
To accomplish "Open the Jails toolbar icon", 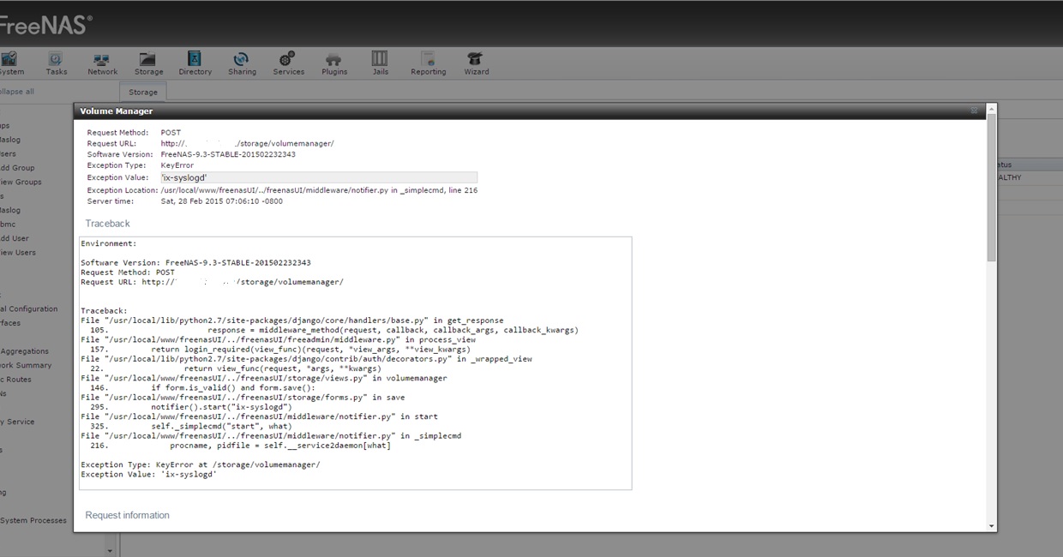I will tap(380, 63).
